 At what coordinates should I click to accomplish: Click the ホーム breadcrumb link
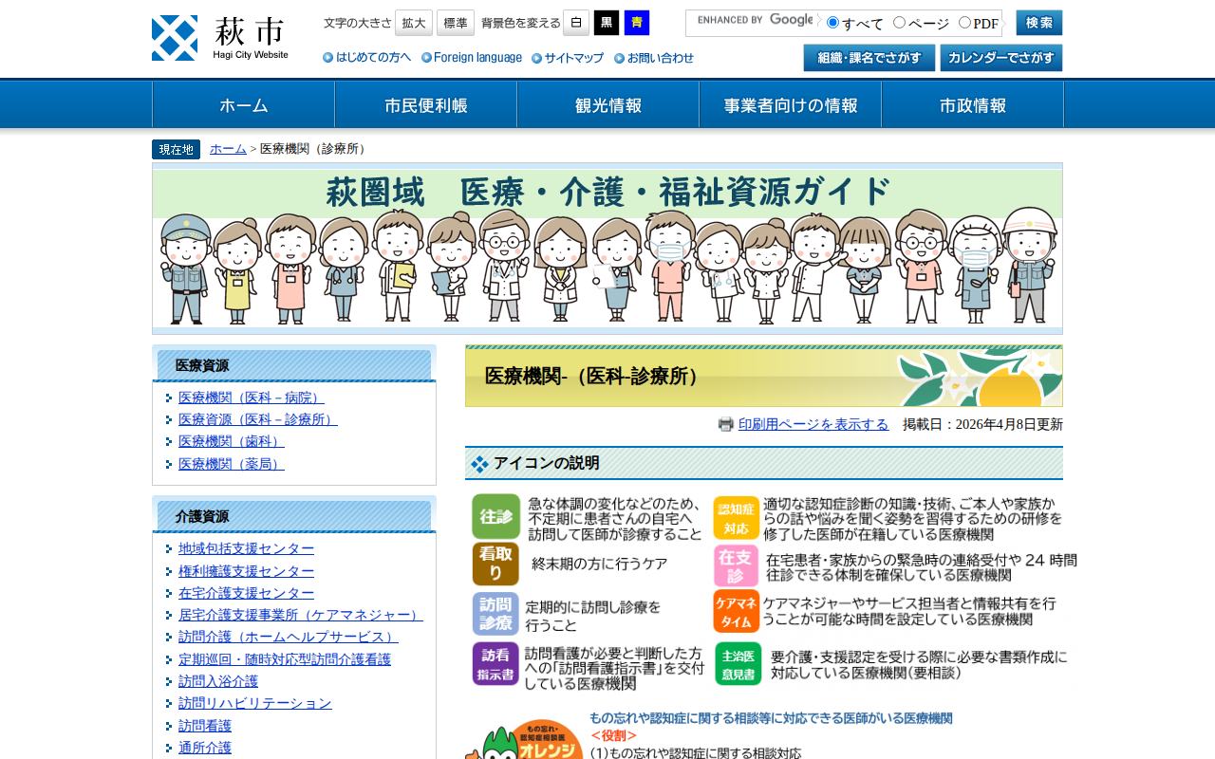[228, 149]
